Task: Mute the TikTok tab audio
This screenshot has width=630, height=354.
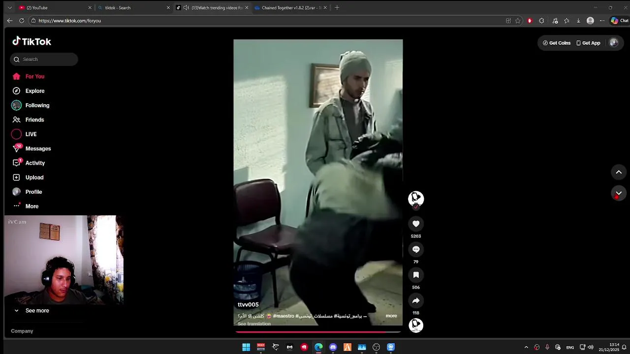Action: [x=186, y=8]
